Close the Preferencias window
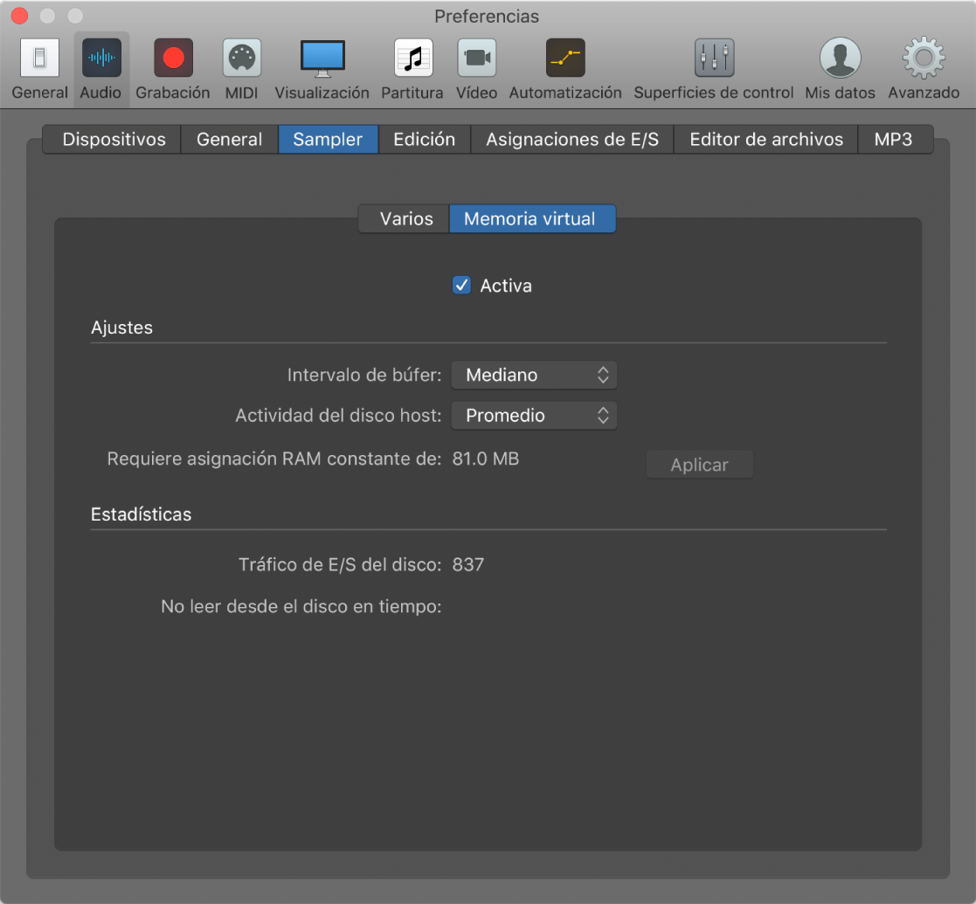 click(20, 17)
